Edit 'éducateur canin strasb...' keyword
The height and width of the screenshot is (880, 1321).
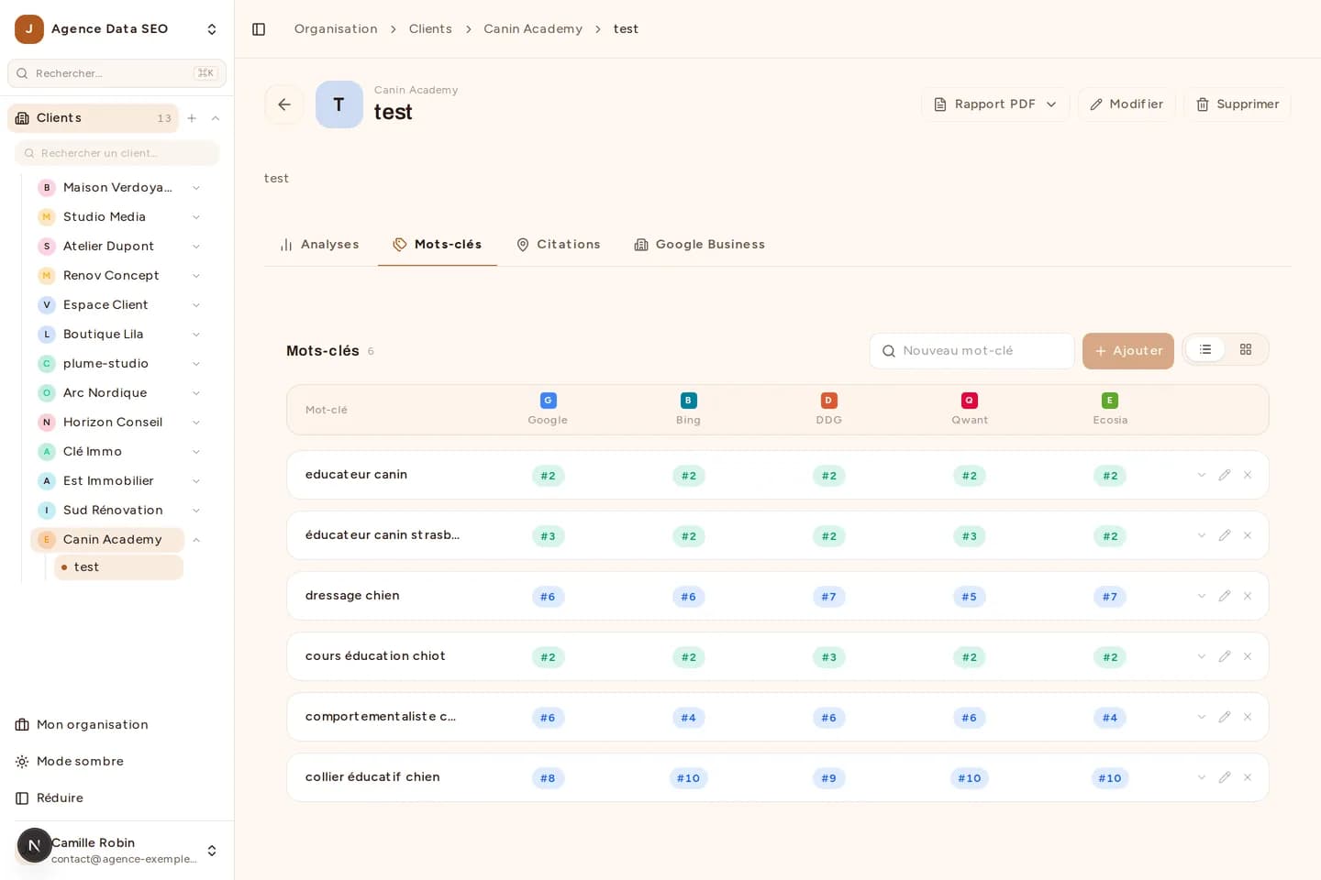tap(1224, 535)
